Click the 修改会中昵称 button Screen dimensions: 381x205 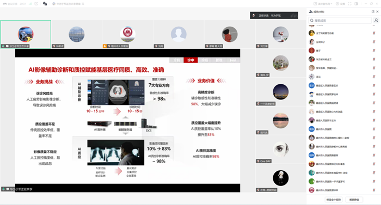334,200
